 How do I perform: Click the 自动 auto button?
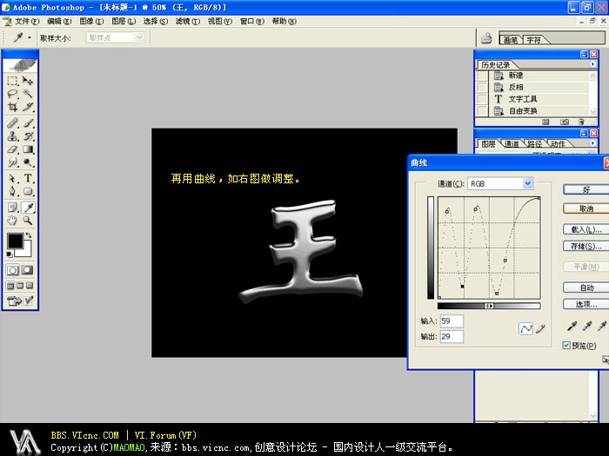(x=585, y=287)
